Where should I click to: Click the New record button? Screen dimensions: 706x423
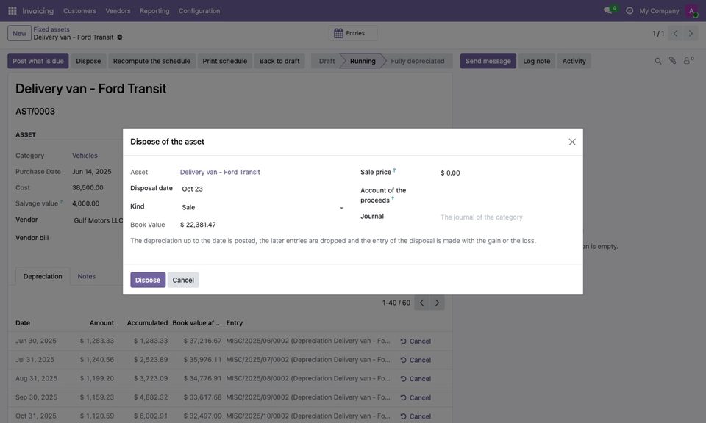pyautogui.click(x=19, y=33)
